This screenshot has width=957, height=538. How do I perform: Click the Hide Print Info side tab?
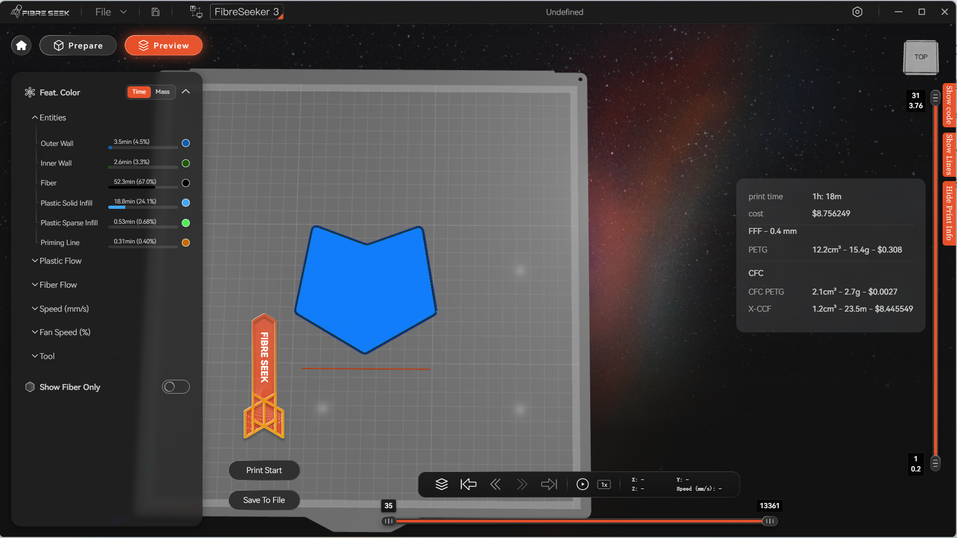949,213
